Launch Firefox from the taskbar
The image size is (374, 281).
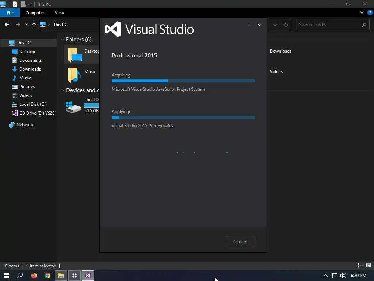34,276
